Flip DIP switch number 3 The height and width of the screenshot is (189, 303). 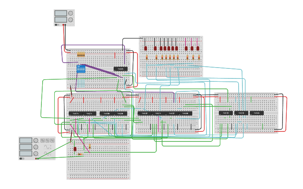click(x=82, y=69)
